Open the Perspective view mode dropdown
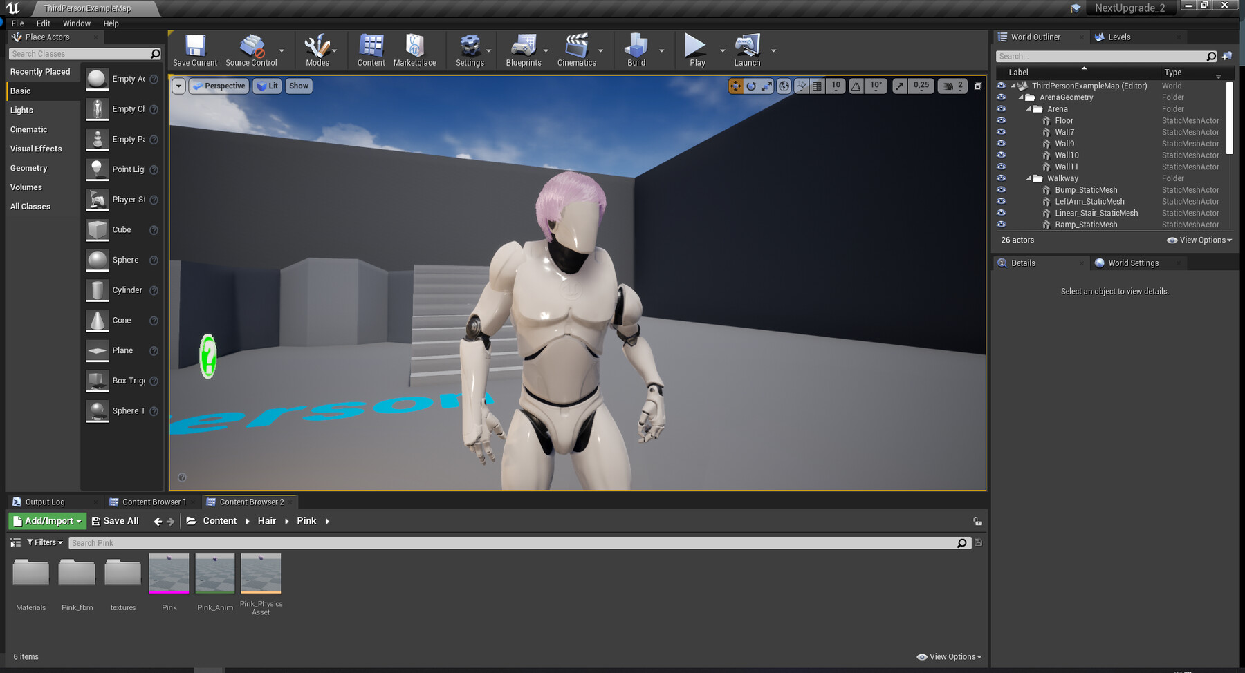Viewport: 1245px width, 673px height. point(219,86)
